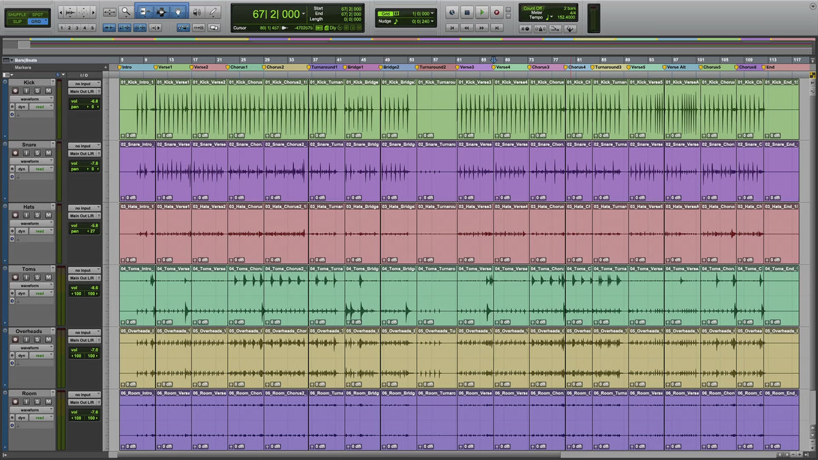Open the Snare track input selector

[84, 146]
